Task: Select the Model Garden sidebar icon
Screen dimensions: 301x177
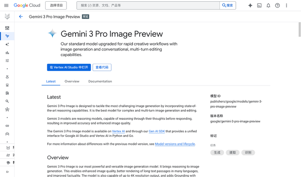Action: pyautogui.click(x=7, y=36)
